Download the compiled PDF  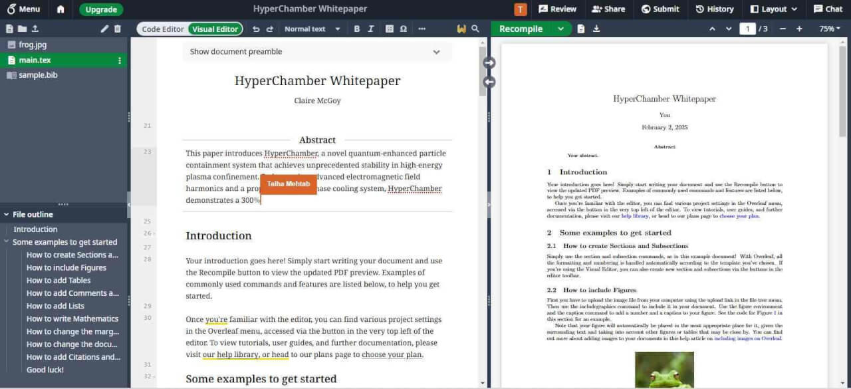point(598,29)
